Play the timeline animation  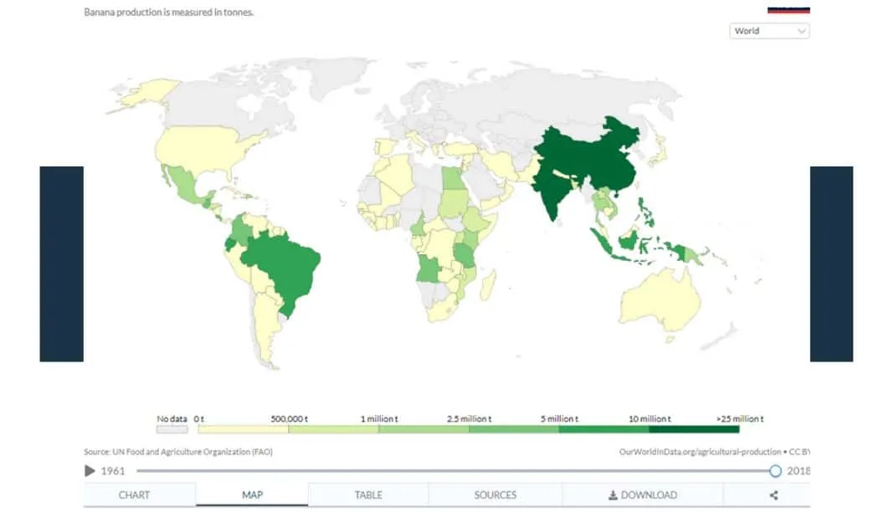(90, 470)
